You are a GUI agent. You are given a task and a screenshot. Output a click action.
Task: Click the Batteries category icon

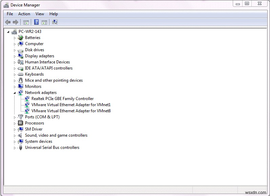20,38
